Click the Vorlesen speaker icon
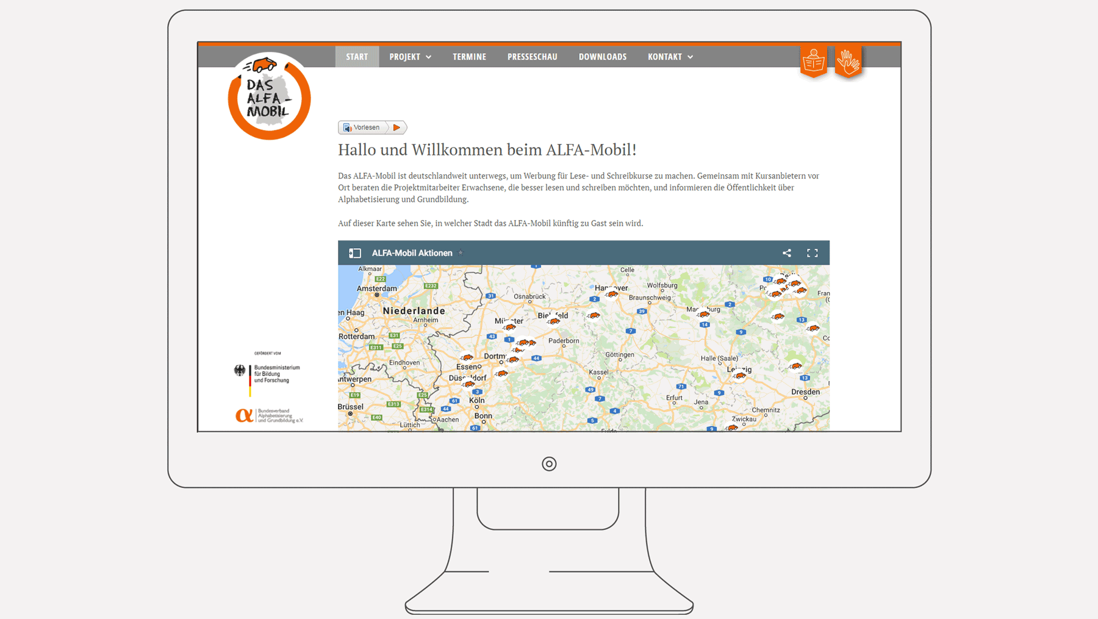Image resolution: width=1098 pixels, height=619 pixels. (x=347, y=127)
